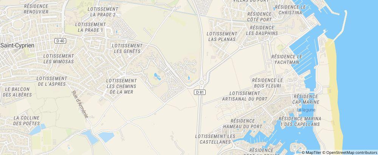The height and width of the screenshot is (155, 378).
Task: Click the D 40 road shield
Action: click(60, 41)
